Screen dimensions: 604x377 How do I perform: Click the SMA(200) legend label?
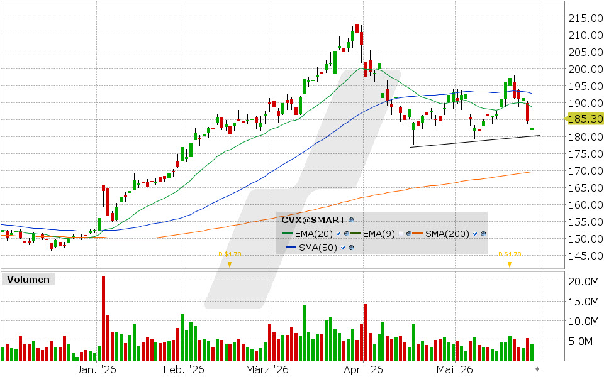tap(447, 234)
